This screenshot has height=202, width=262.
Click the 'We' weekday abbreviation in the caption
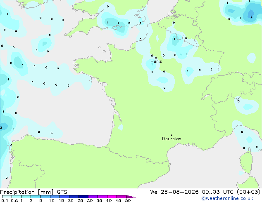[x=154, y=192]
